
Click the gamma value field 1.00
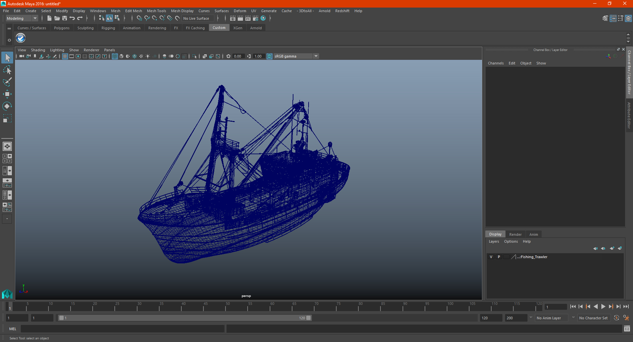258,56
